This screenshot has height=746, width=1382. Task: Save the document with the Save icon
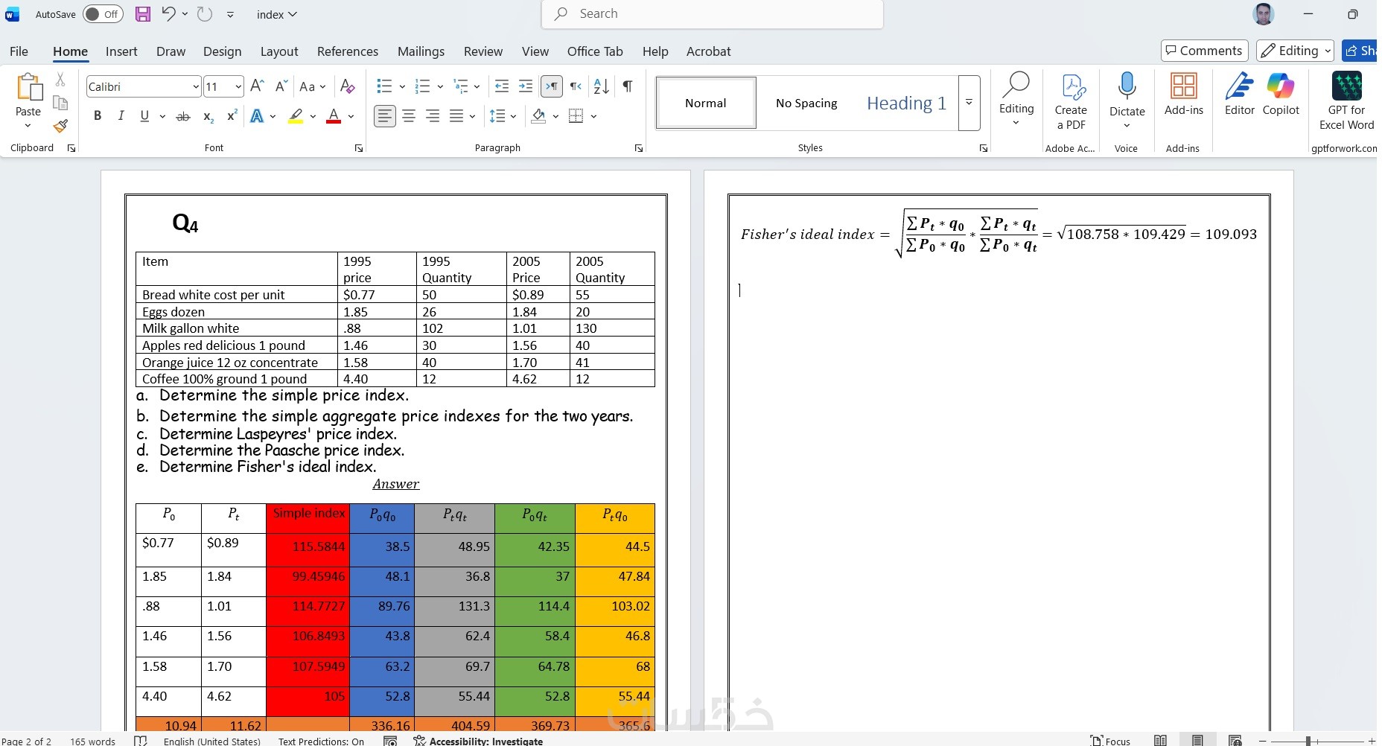[x=142, y=14]
